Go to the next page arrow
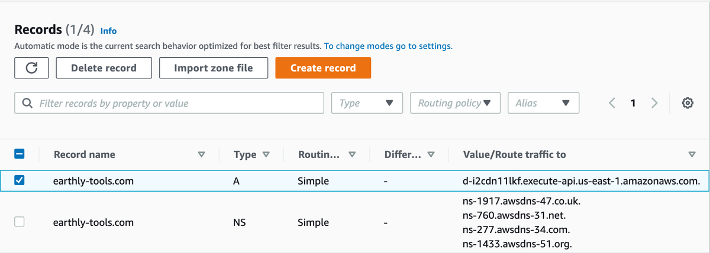The width and height of the screenshot is (710, 253). click(654, 103)
